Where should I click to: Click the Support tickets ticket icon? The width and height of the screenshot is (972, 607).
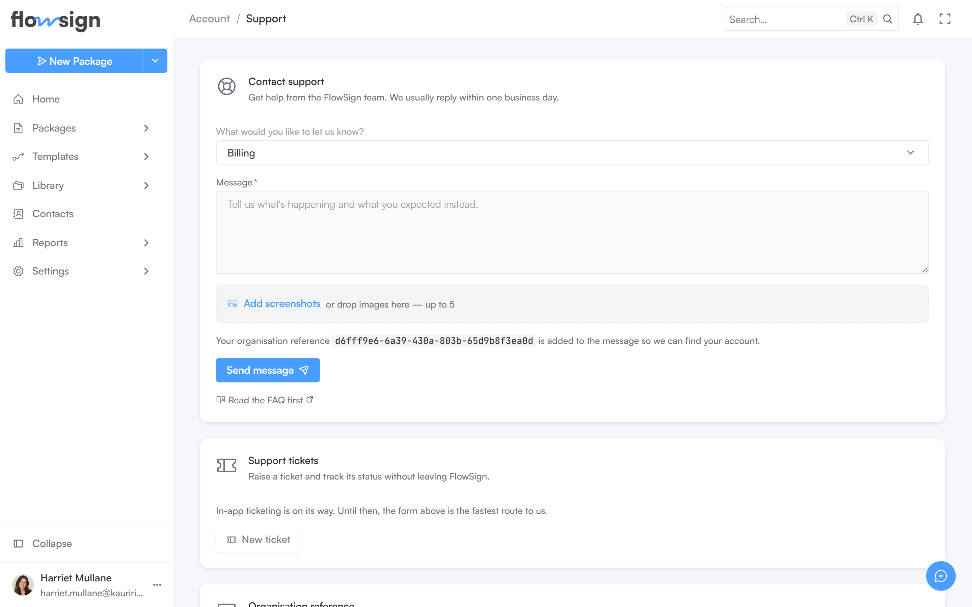(226, 465)
